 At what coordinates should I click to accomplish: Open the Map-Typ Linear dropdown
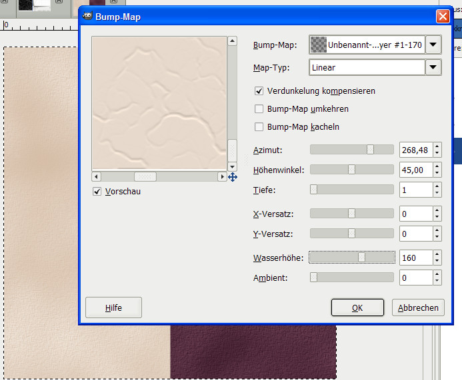(433, 67)
